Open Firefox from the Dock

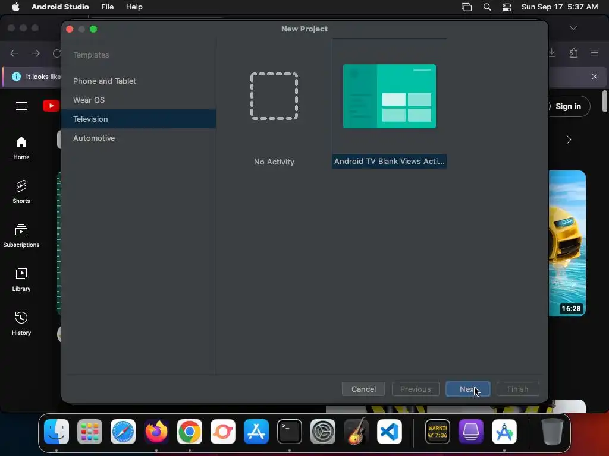[156, 432]
